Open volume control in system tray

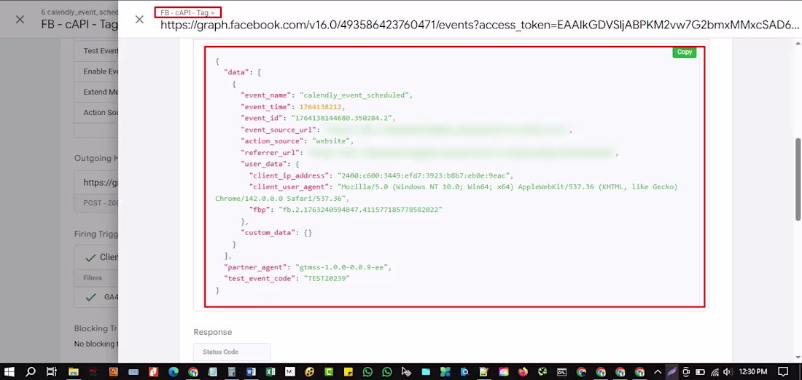(728, 372)
